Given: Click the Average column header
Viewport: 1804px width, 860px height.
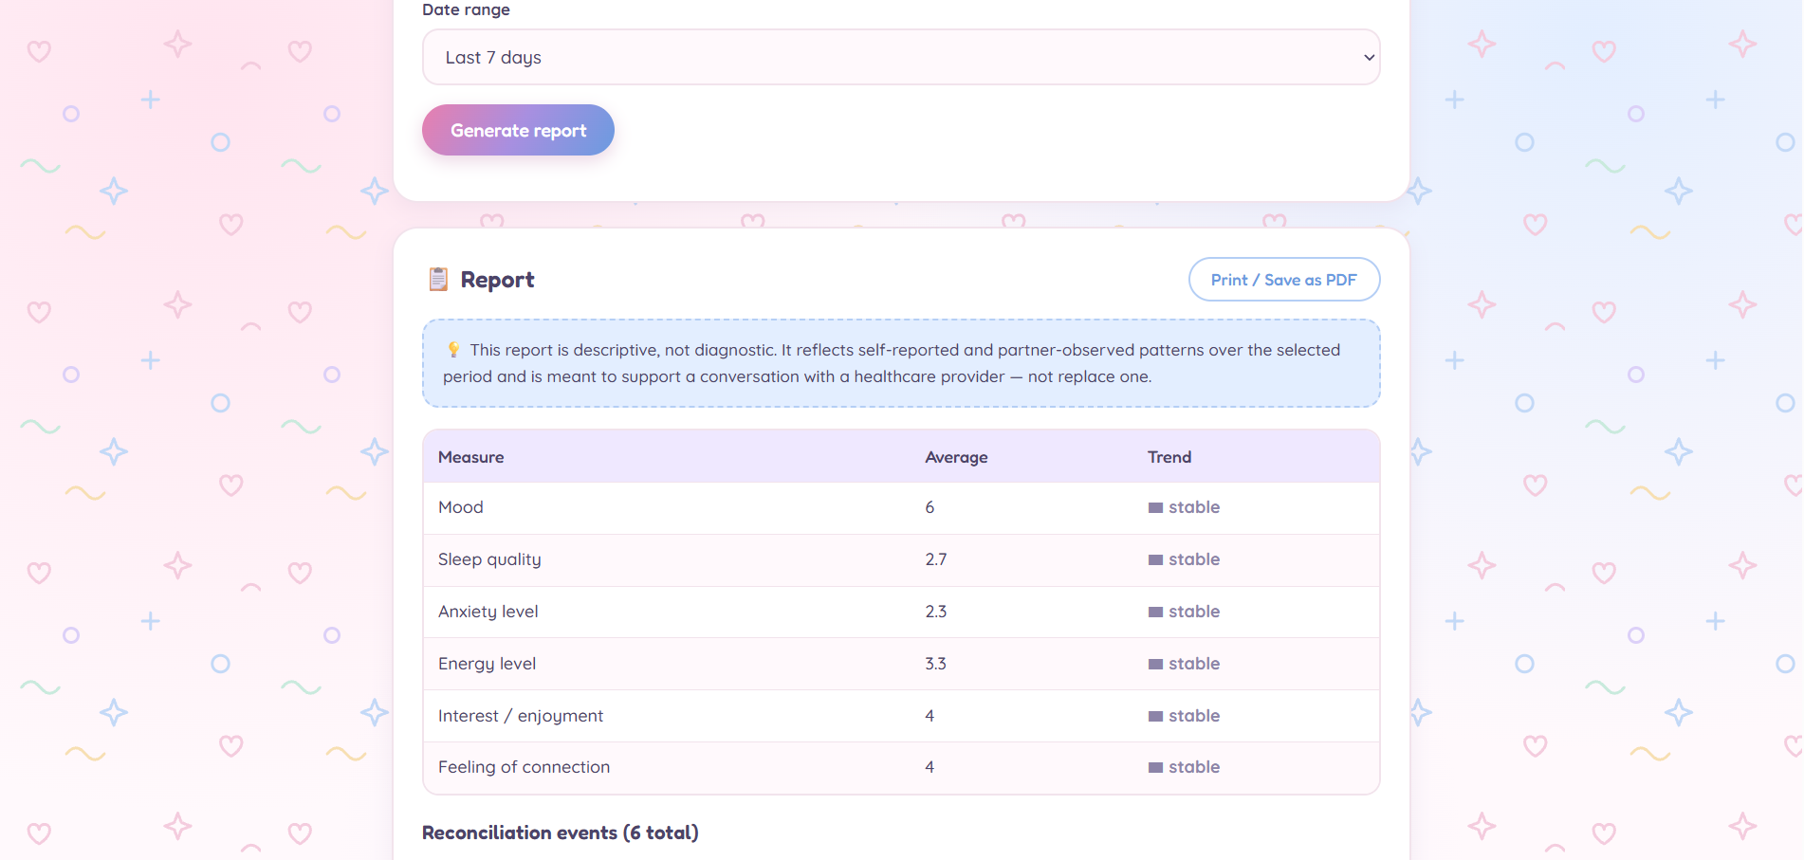Looking at the screenshot, I should (x=956, y=457).
